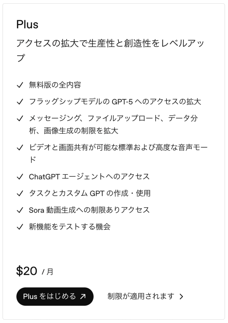Click the 無料版の全内容 feature text
The image size is (228, 323).
click(x=55, y=85)
